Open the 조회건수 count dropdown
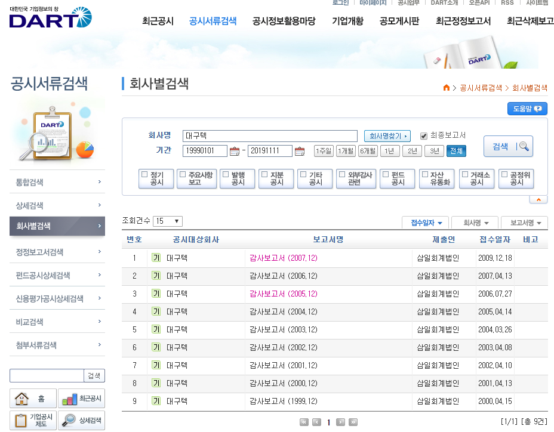This screenshot has height=432, width=554. pos(168,221)
